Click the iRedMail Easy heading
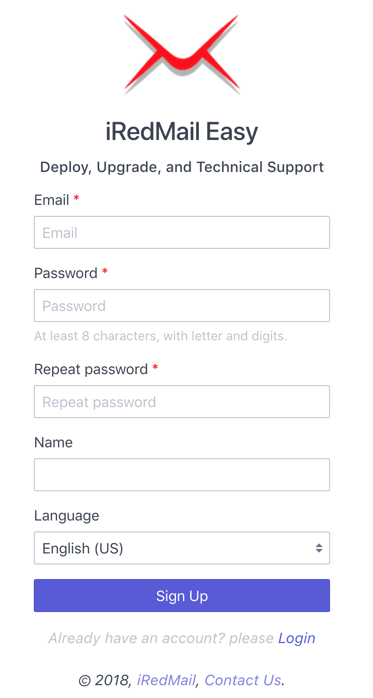 tap(182, 131)
